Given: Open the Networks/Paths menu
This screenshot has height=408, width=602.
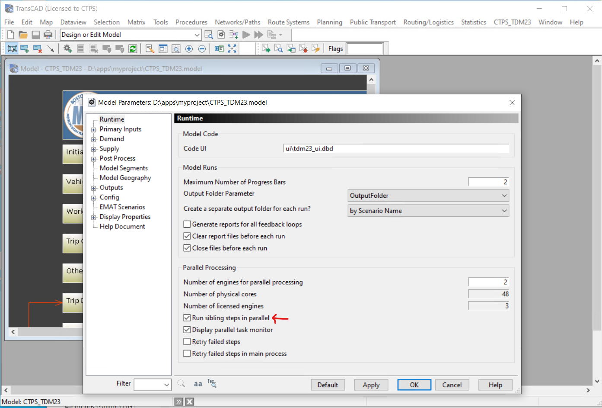Looking at the screenshot, I should pos(238,22).
